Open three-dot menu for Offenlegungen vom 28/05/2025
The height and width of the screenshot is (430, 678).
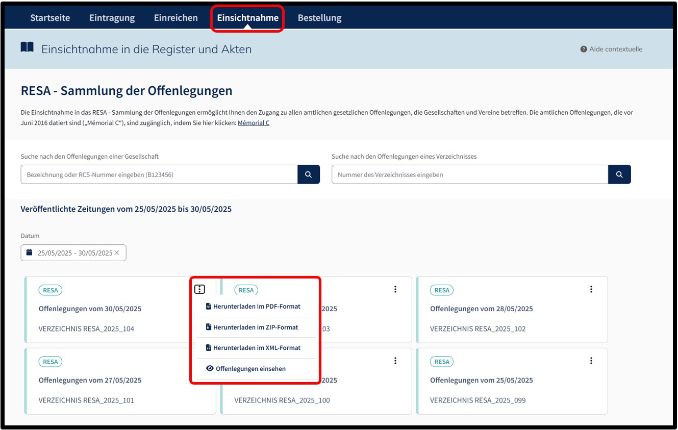click(x=591, y=289)
